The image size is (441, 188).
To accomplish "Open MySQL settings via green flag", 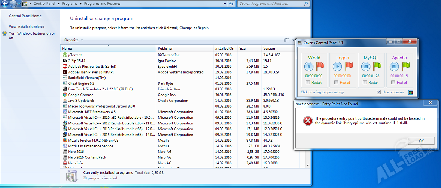I will click(377, 67).
